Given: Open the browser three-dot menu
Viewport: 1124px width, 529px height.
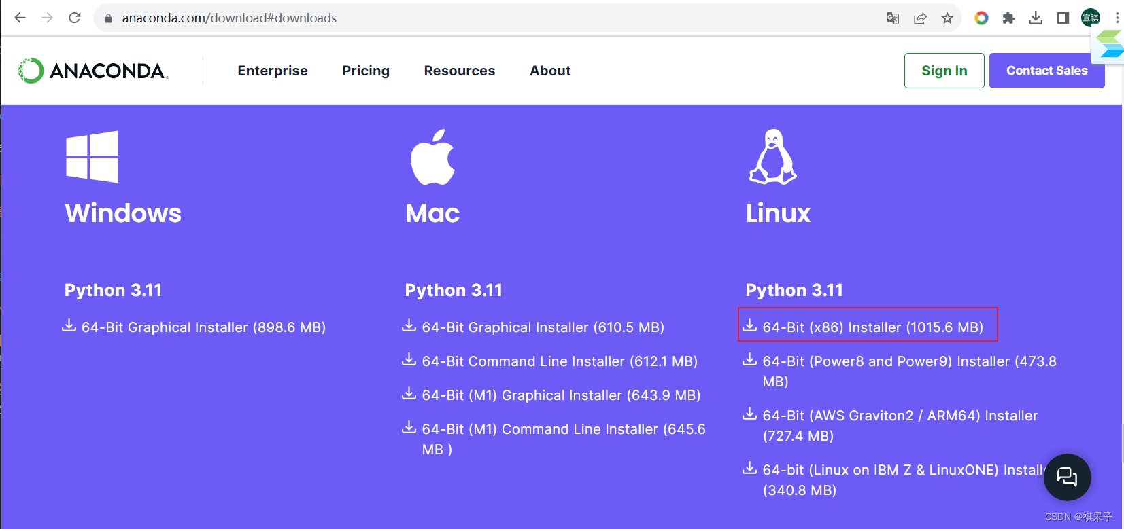Looking at the screenshot, I should 1117,18.
